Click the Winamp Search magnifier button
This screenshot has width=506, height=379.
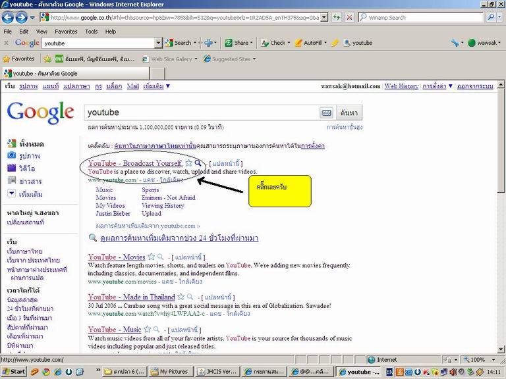pyautogui.click(x=491, y=17)
